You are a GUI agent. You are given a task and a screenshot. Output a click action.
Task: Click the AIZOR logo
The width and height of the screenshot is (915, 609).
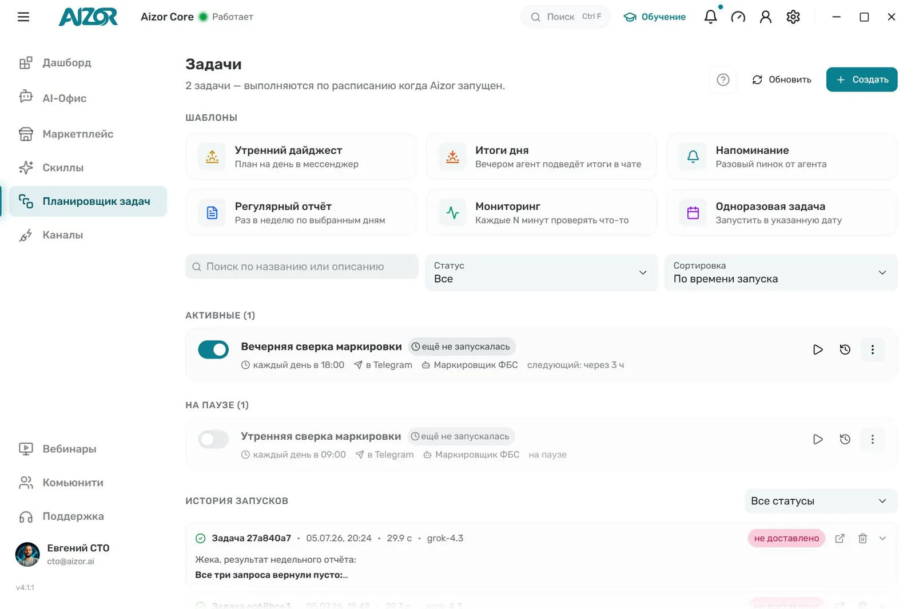pos(88,17)
